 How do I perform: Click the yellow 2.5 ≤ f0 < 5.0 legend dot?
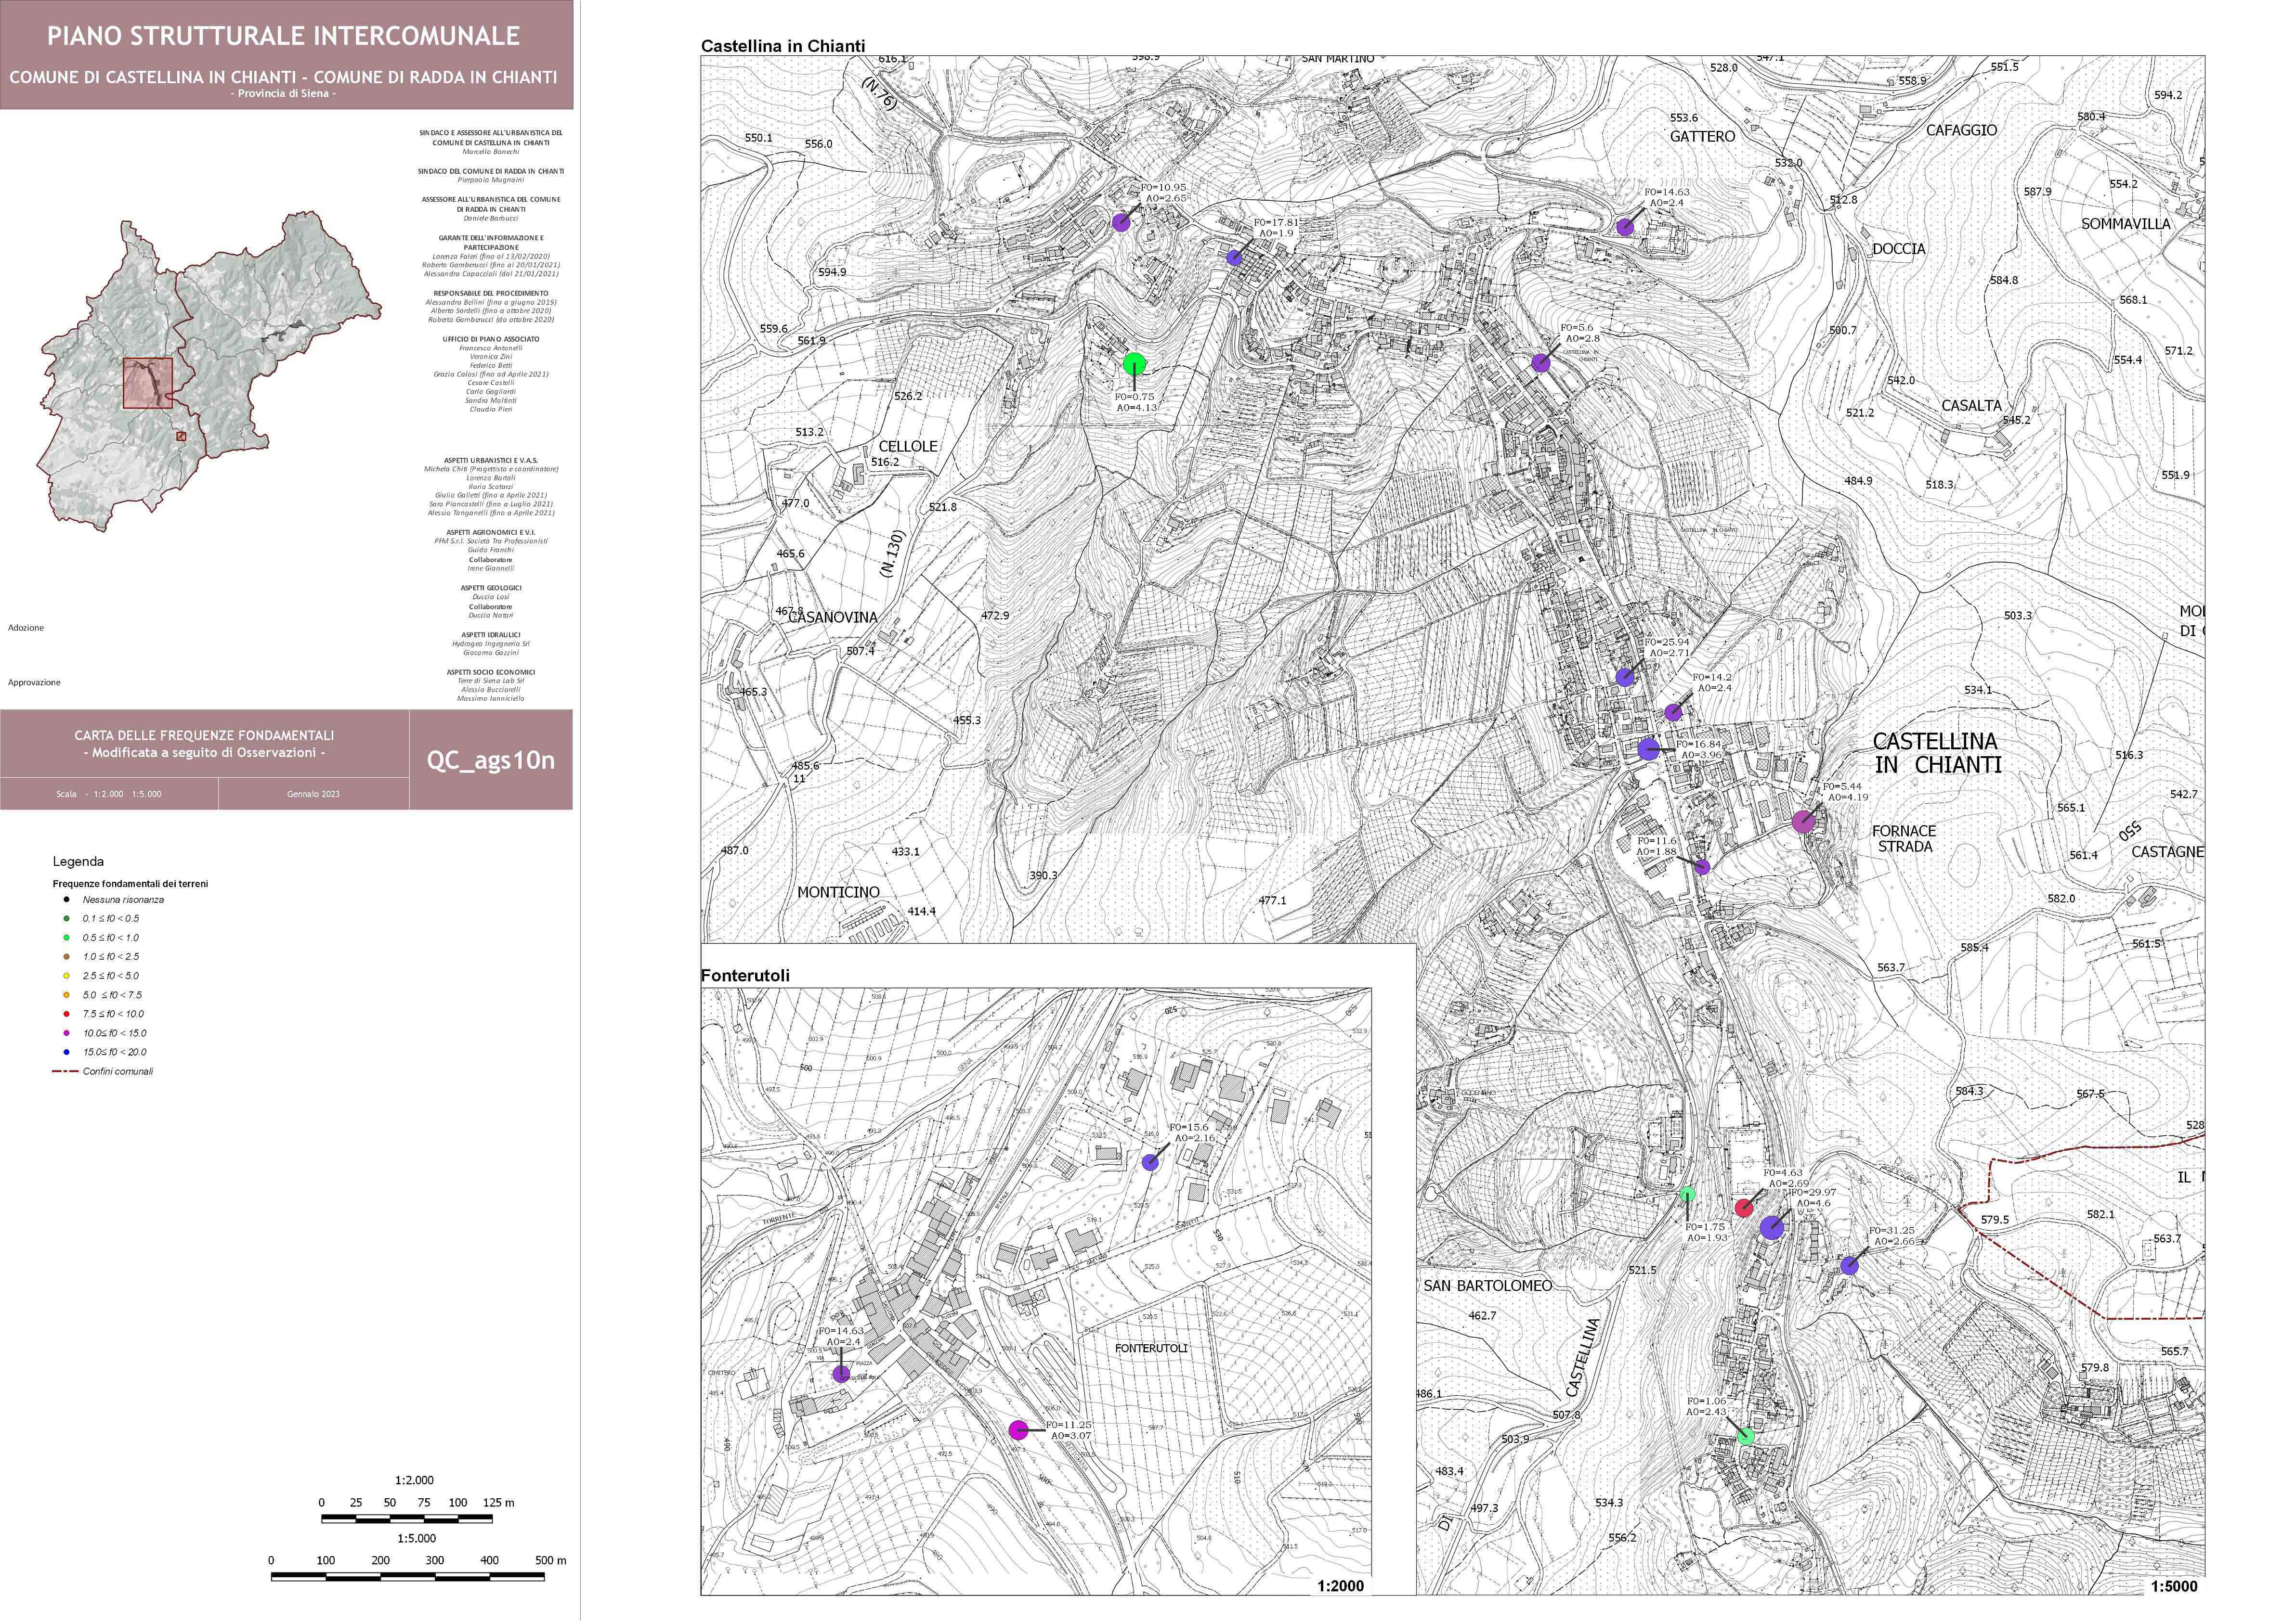pyautogui.click(x=66, y=976)
